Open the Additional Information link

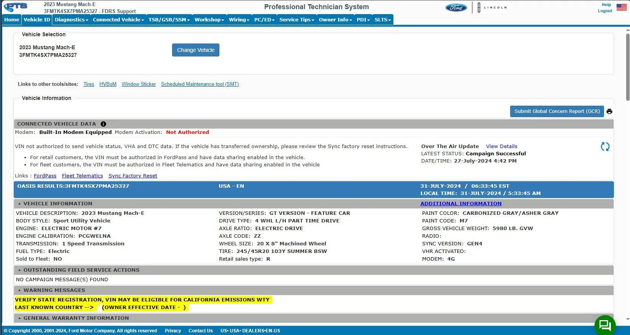click(461, 204)
